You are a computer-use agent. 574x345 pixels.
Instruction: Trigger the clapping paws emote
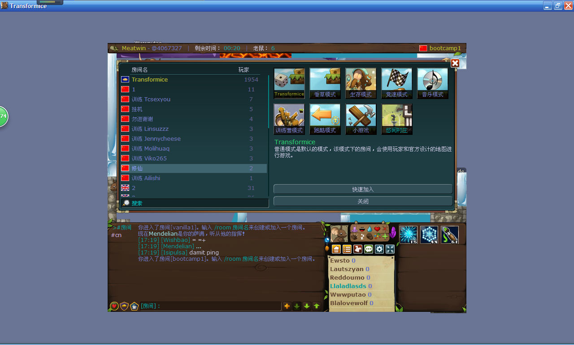pyautogui.click(x=354, y=236)
